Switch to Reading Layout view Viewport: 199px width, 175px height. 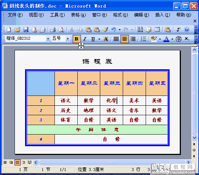click(29, 162)
